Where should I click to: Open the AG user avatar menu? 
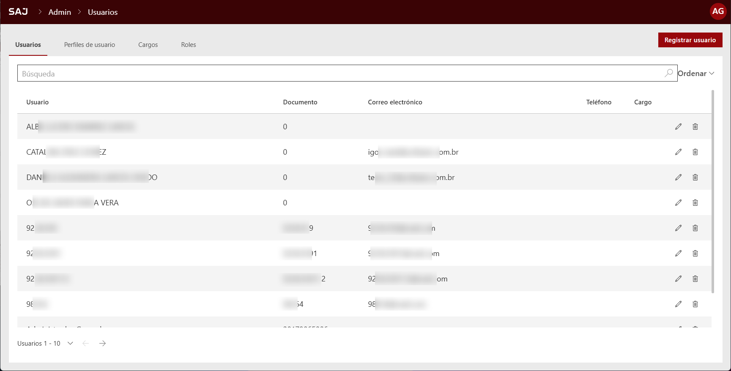[718, 11]
